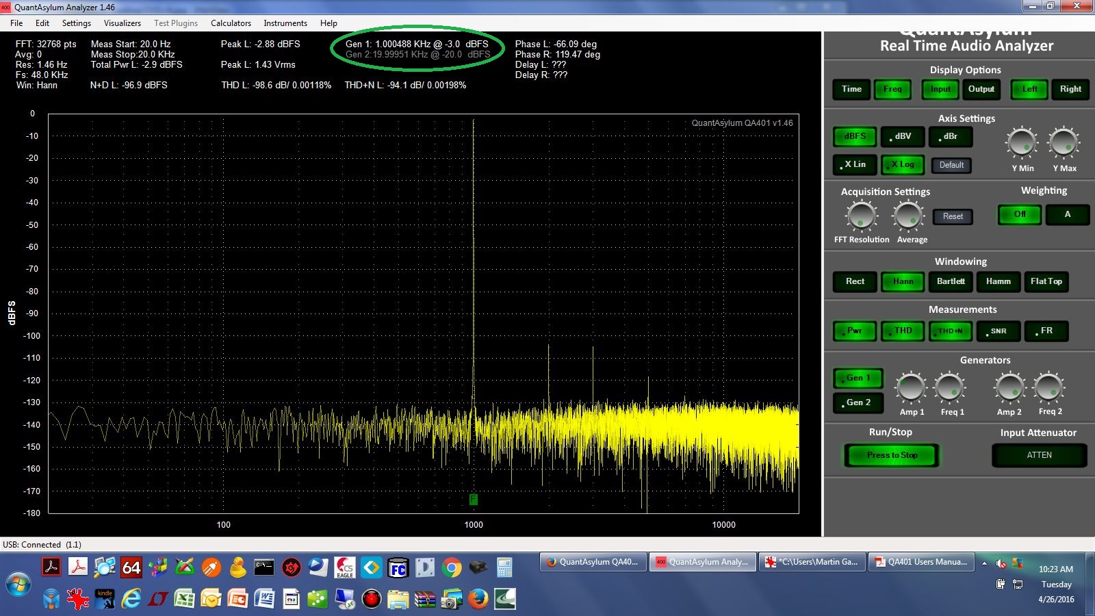Toggle generator Gen 1
The height and width of the screenshot is (616, 1095).
click(858, 378)
